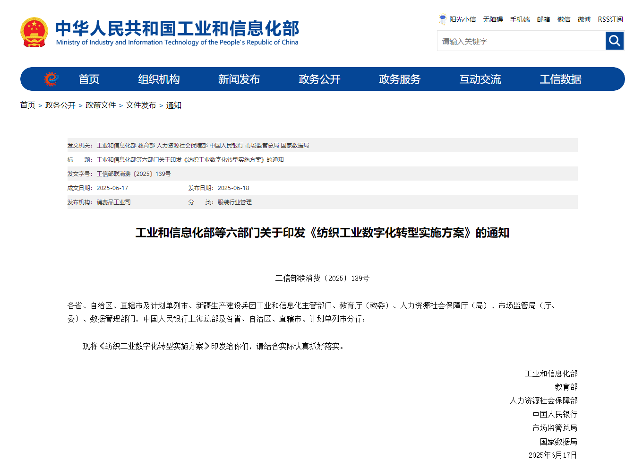Select 新闻发布 in the main navigation
This screenshot has width=634, height=470.
(x=239, y=79)
